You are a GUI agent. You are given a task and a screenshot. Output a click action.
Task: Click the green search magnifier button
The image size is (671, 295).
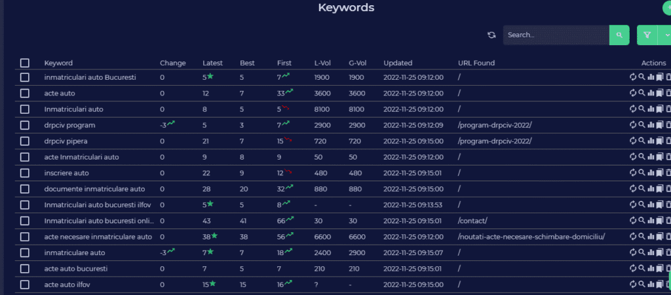pyautogui.click(x=619, y=35)
